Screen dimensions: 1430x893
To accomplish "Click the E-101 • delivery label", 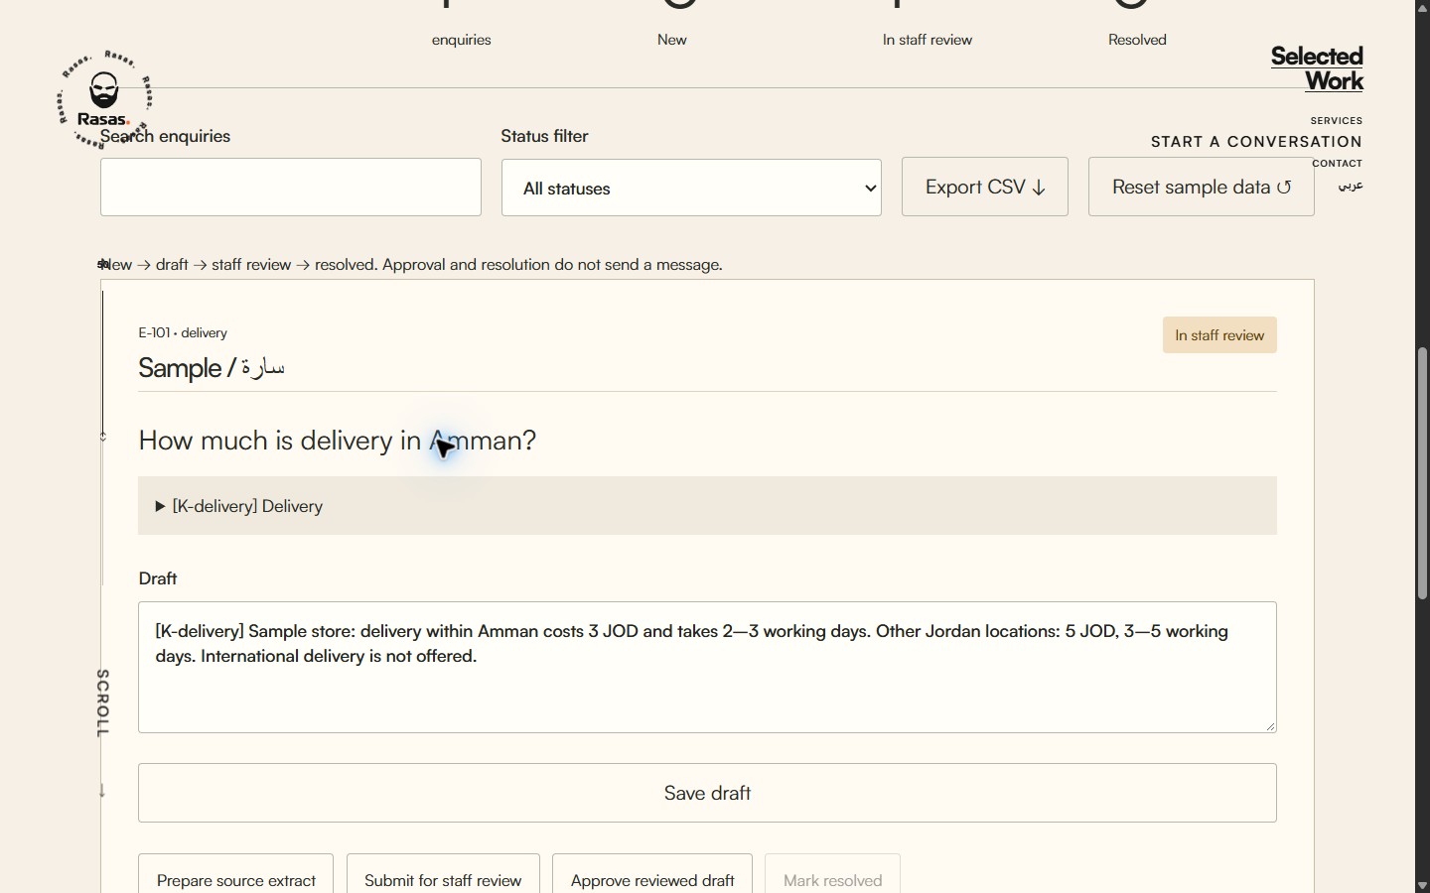I will point(183,332).
